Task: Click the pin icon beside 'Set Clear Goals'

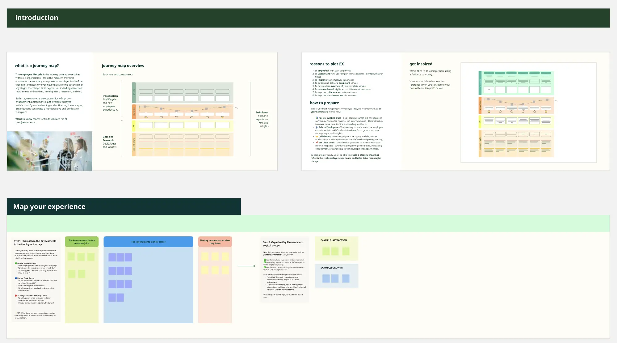Action: [317, 143]
